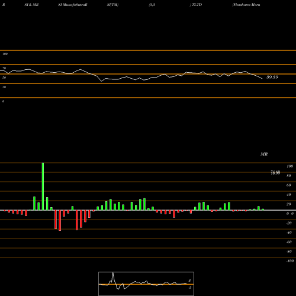The height and width of the screenshot is (296, 296).
Task: Click the 70 label on RSI axis
Action: tap(4, 68)
